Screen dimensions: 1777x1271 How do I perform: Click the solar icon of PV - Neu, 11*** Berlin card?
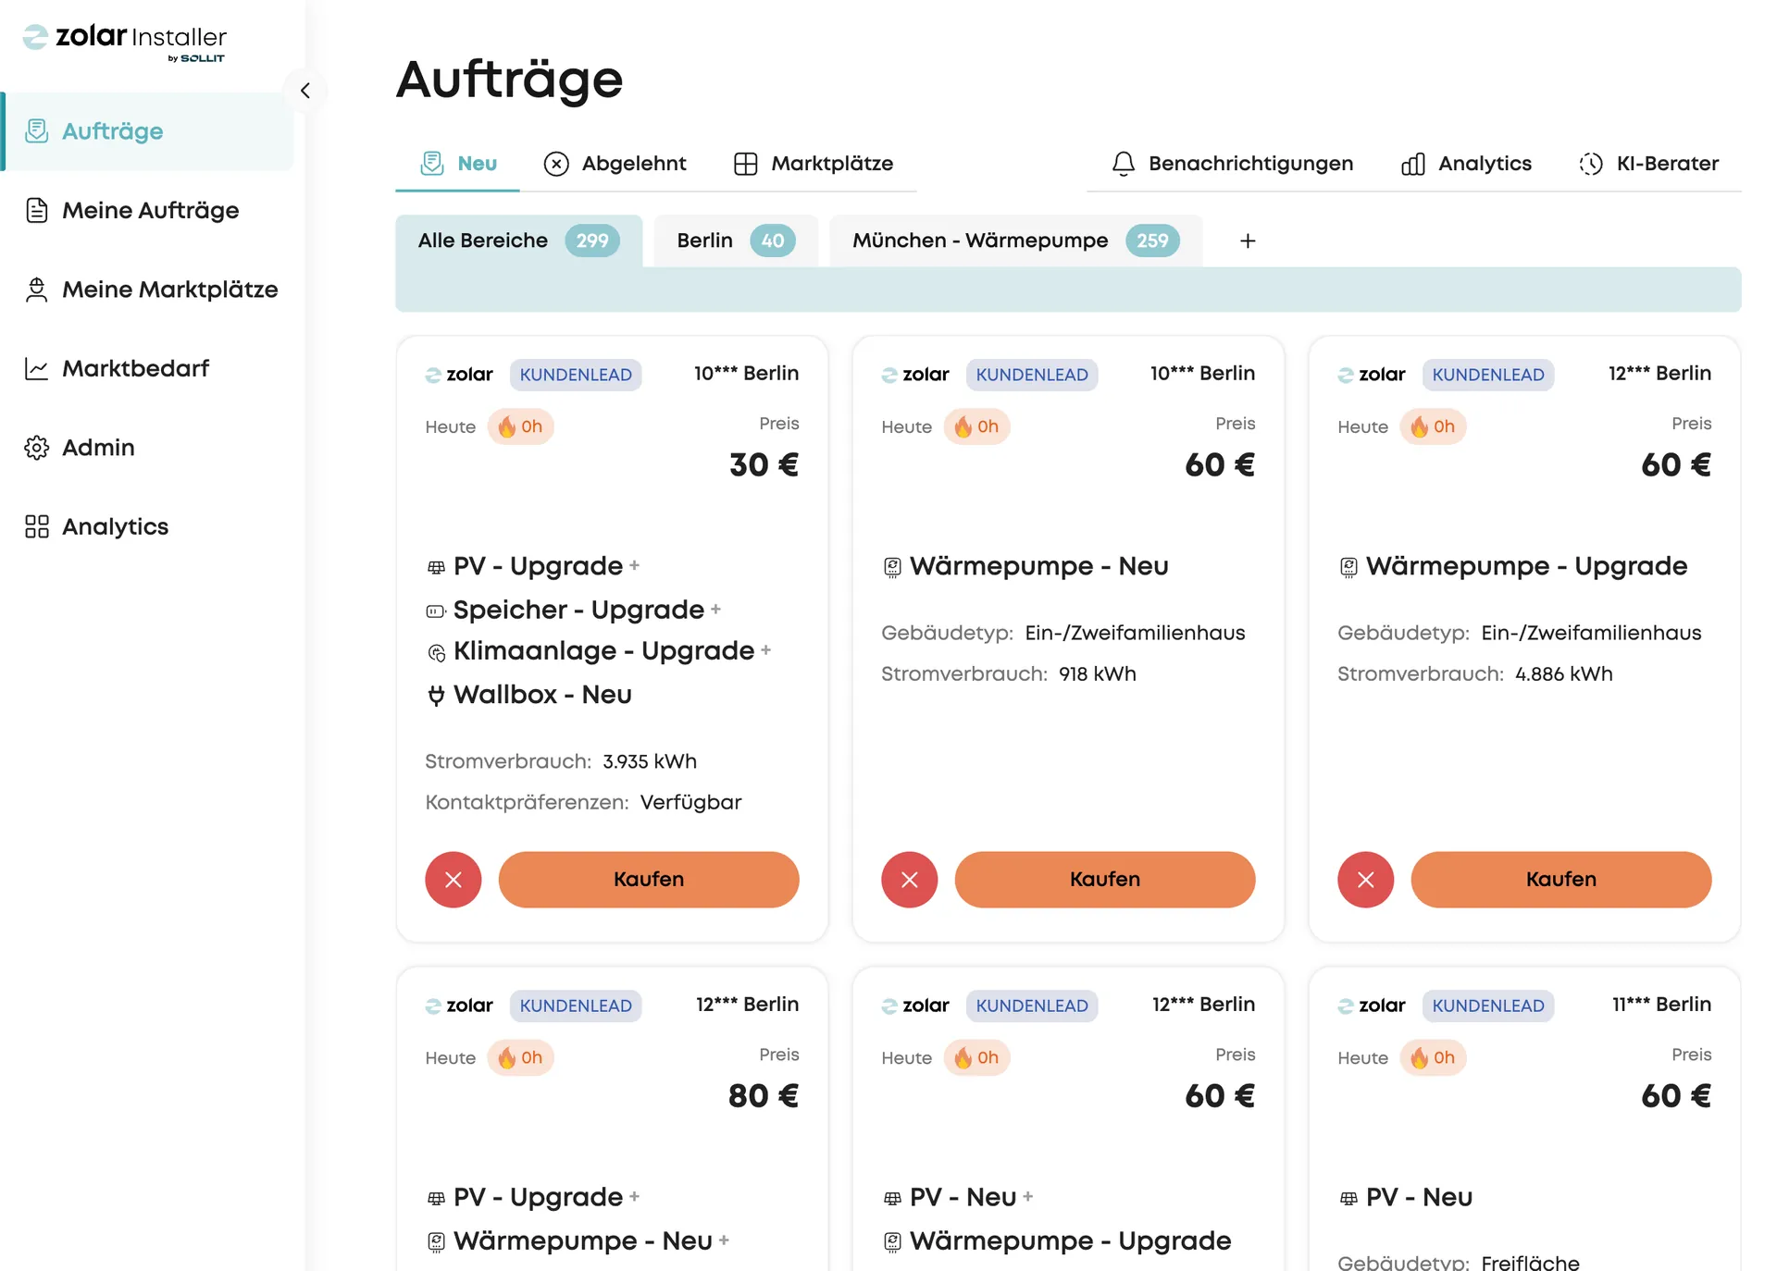pyautogui.click(x=1348, y=1198)
